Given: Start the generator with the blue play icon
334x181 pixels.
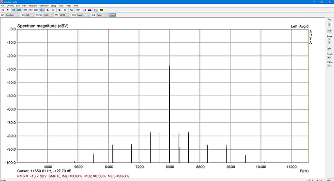Looking at the screenshot, I should [x=60, y=10].
